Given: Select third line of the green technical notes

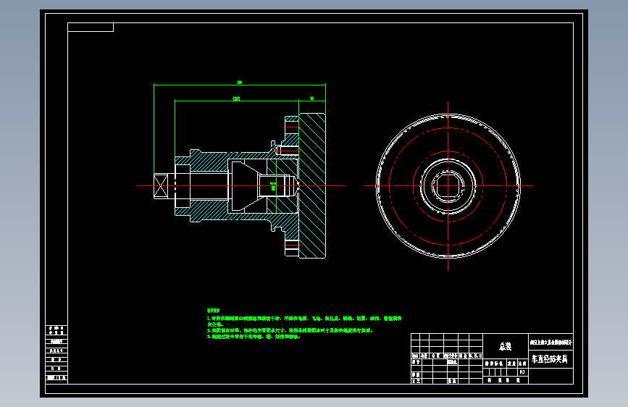Looking at the screenshot, I should (254, 337).
